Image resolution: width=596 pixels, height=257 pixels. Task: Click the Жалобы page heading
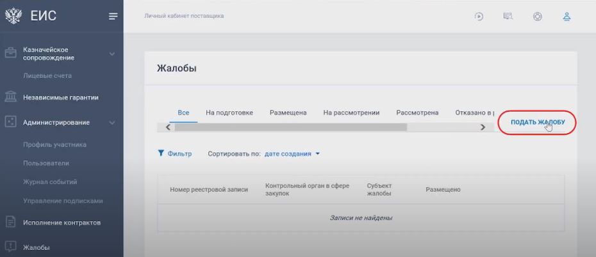point(177,68)
